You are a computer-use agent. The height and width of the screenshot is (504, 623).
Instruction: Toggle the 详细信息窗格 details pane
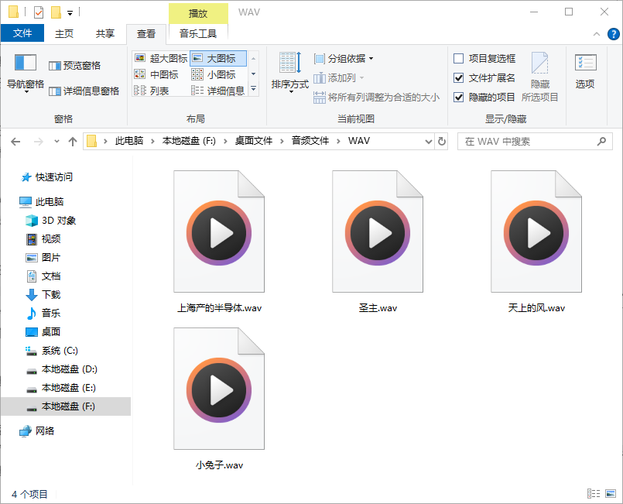pyautogui.click(x=84, y=91)
